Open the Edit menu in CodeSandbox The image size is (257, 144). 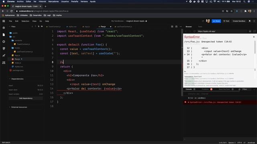(x=17, y=21)
